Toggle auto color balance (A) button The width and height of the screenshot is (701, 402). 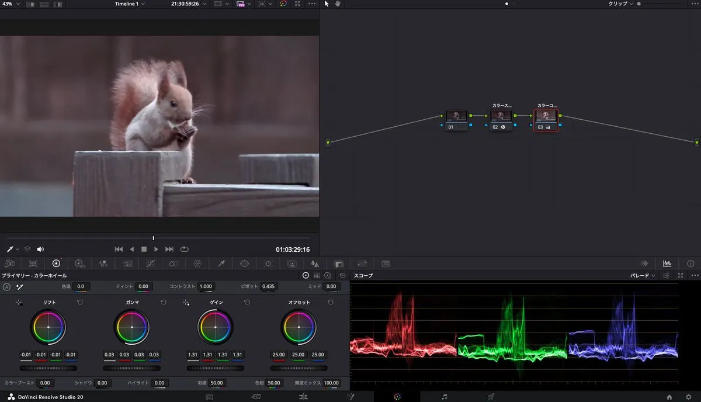[6, 287]
